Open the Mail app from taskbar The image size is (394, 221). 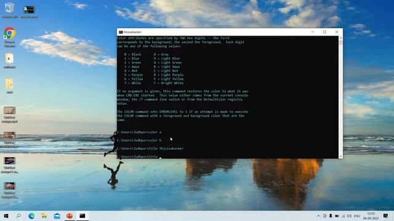[x=57, y=215]
